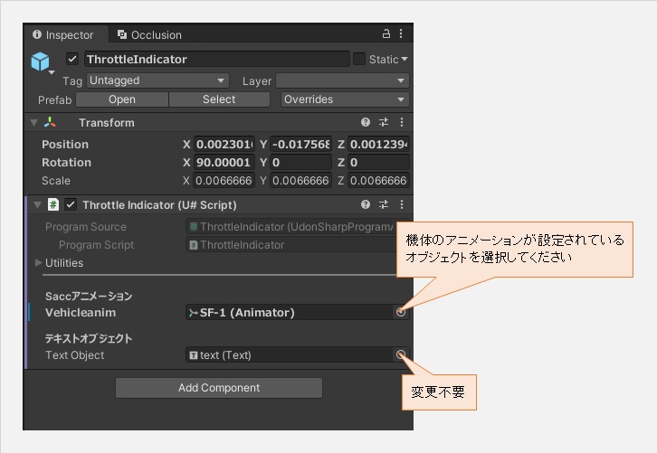Click the U# script file icon
Screen dimensions: 657x453
coord(53,204)
